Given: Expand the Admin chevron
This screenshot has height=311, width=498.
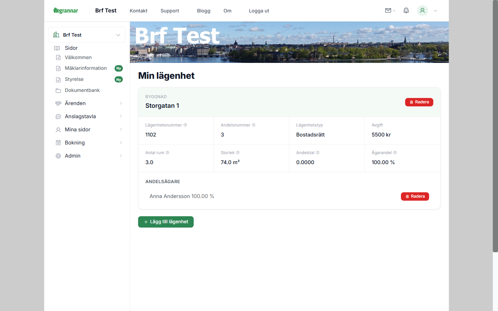Looking at the screenshot, I should [x=121, y=156].
